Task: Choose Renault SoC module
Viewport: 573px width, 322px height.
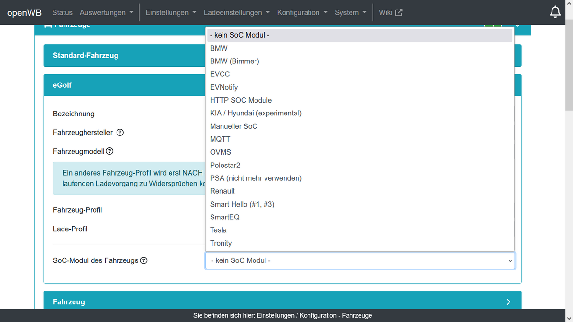Action: click(360, 191)
